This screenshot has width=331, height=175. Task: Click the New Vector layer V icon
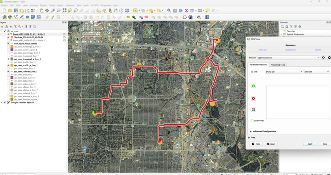pos(16,17)
